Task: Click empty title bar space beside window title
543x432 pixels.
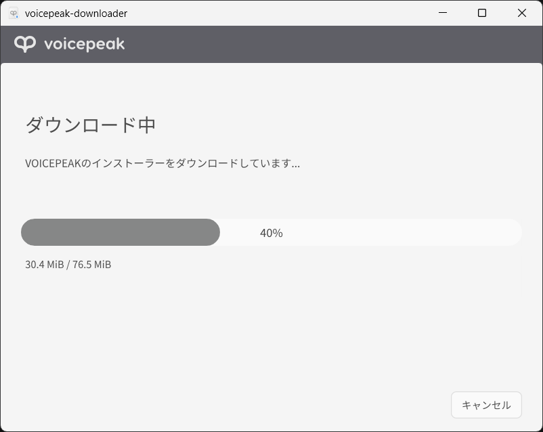Action: 277,13
